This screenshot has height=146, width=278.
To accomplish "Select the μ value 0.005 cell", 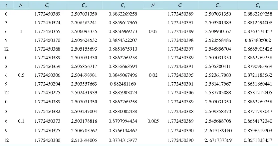I will [x=153, y=121].
